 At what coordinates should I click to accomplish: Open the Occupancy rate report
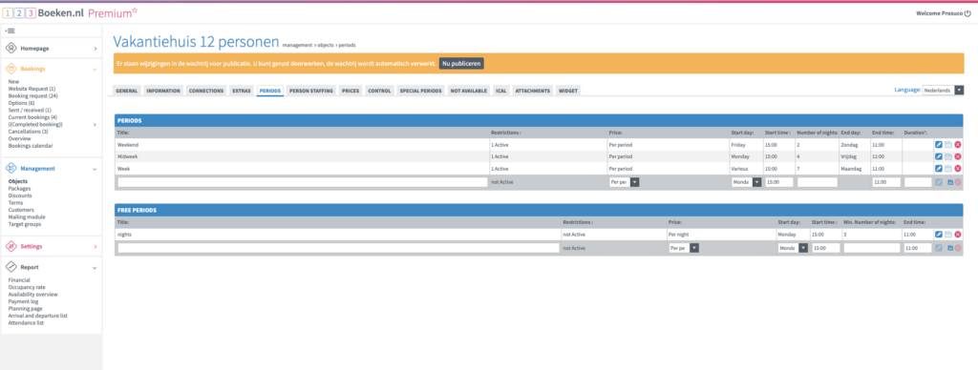pos(27,287)
